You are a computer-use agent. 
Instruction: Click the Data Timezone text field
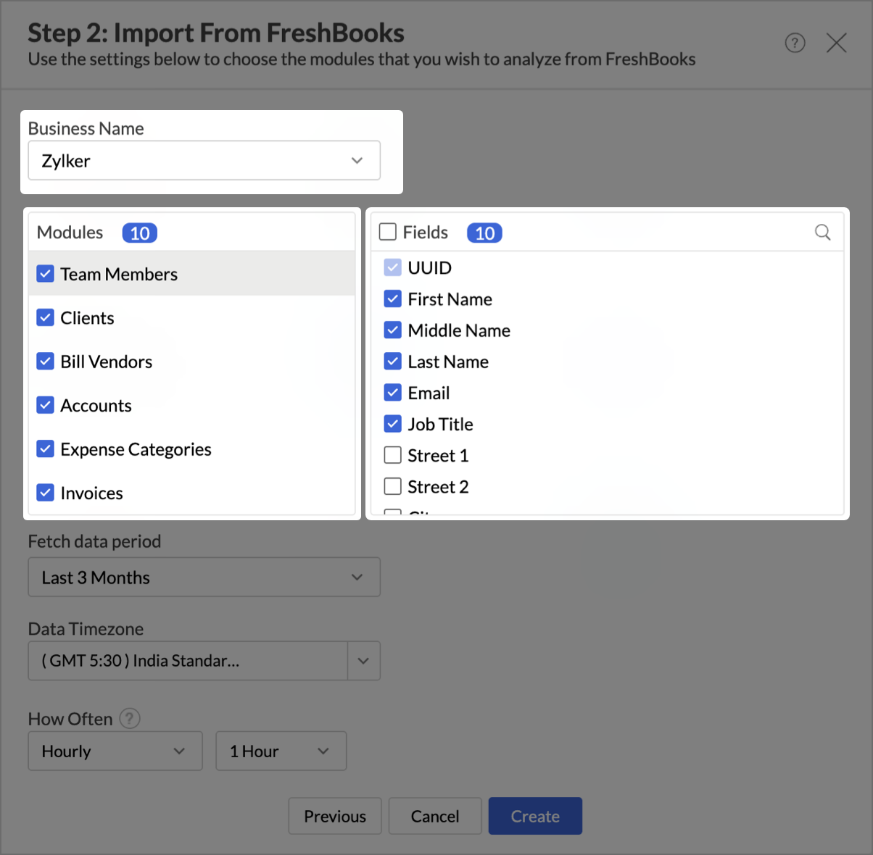[x=187, y=661]
